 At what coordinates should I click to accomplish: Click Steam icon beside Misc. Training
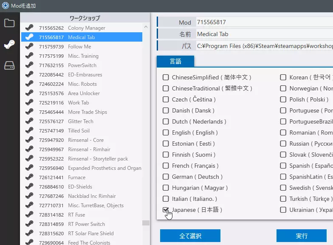(x=29, y=56)
